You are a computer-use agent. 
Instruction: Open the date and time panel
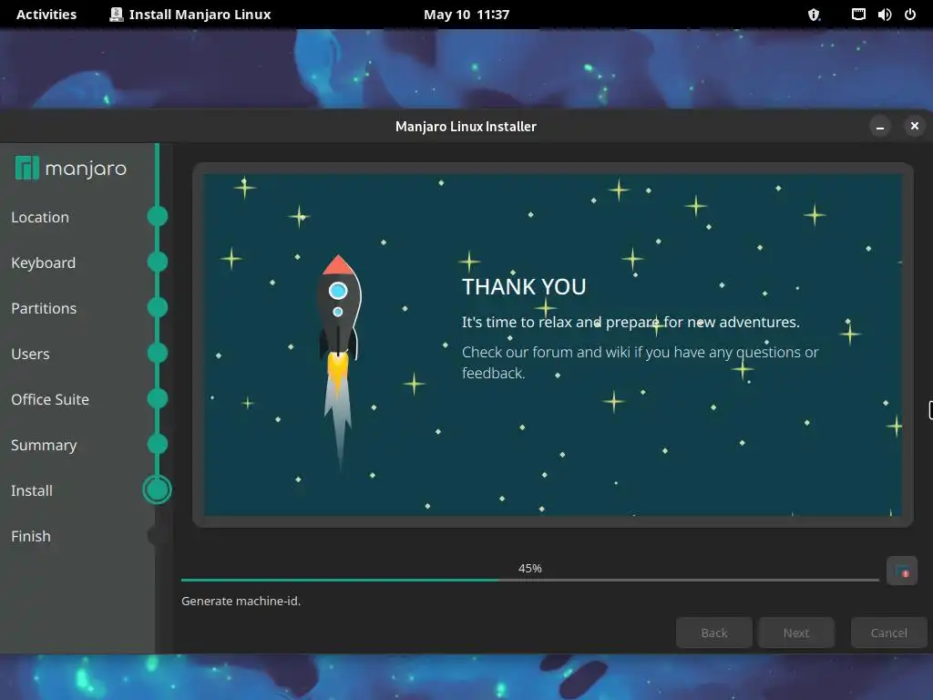tap(466, 15)
